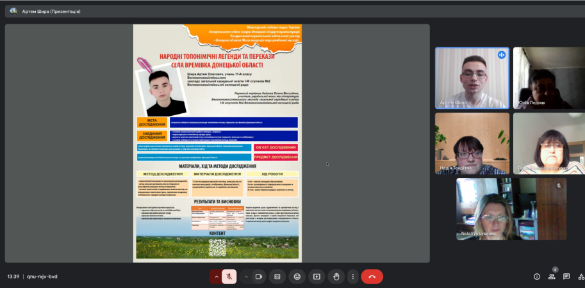Open the chat panel

pyautogui.click(x=566, y=276)
